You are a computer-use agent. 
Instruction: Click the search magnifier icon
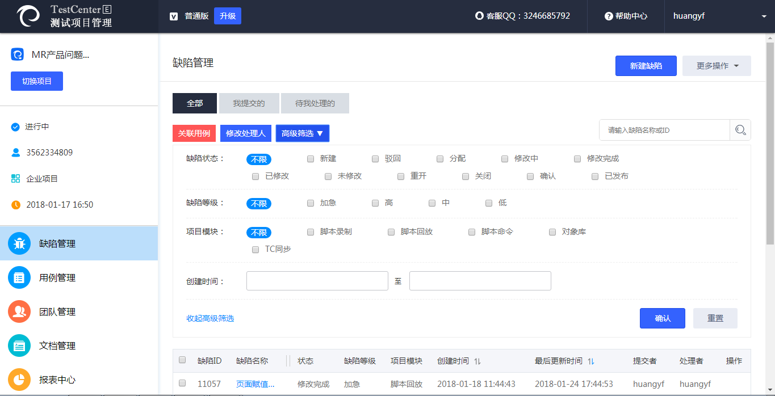click(x=740, y=130)
